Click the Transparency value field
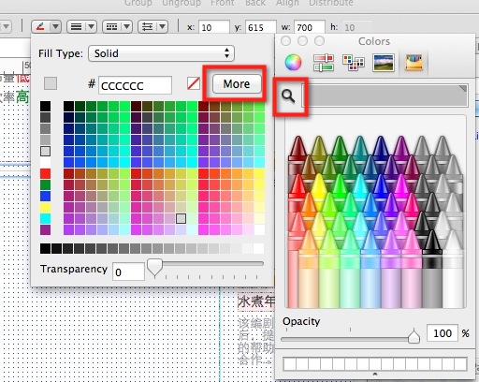 click(128, 272)
